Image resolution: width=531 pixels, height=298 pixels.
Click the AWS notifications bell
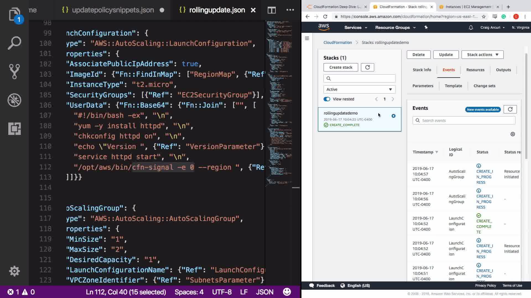[471, 28]
